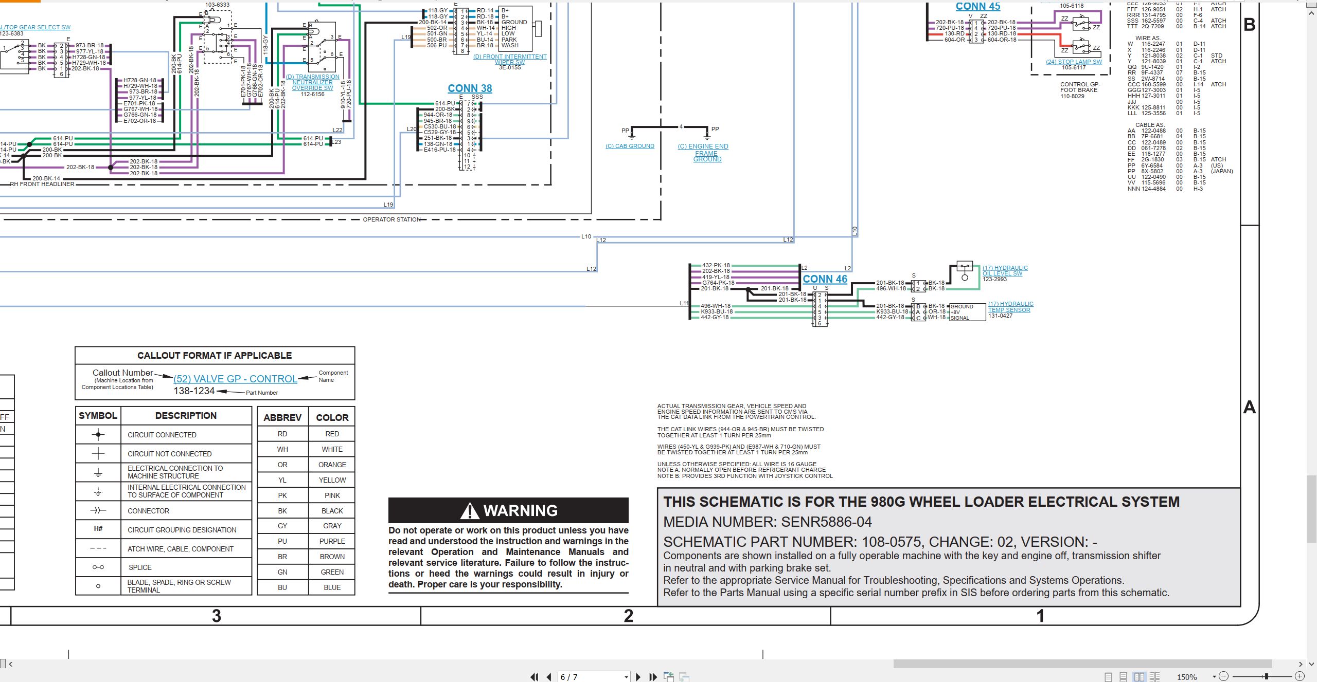Click the 'RH FRONT HEADLINER' label
Image resolution: width=1317 pixels, height=682 pixels.
[42, 184]
